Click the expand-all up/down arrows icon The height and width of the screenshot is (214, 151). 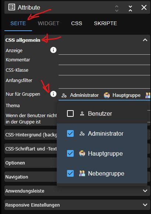[117, 9]
